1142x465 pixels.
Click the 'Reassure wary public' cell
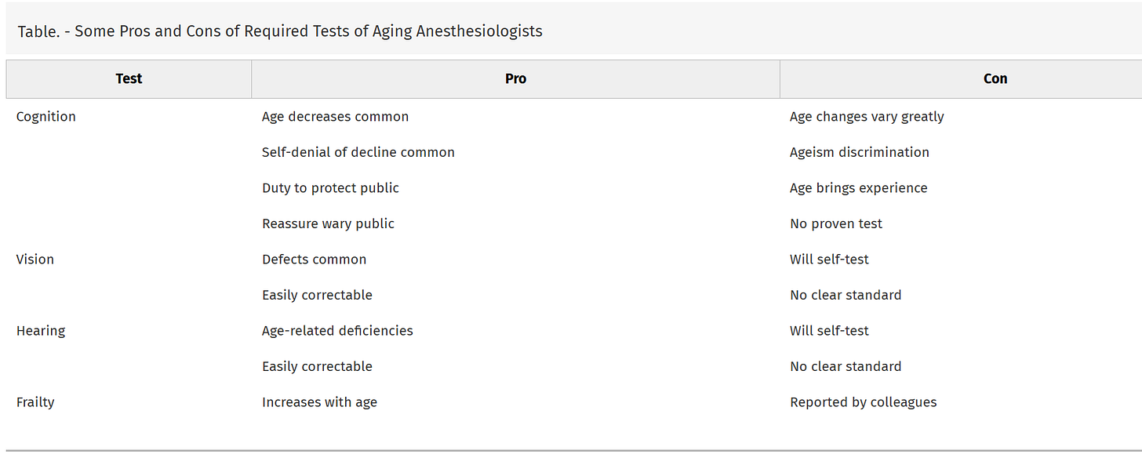click(x=328, y=224)
